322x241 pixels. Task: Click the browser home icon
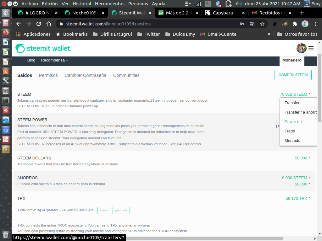(49, 24)
